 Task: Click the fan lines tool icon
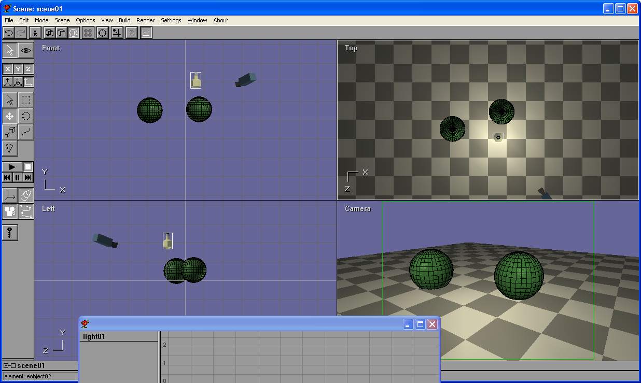pyautogui.click(x=10, y=149)
